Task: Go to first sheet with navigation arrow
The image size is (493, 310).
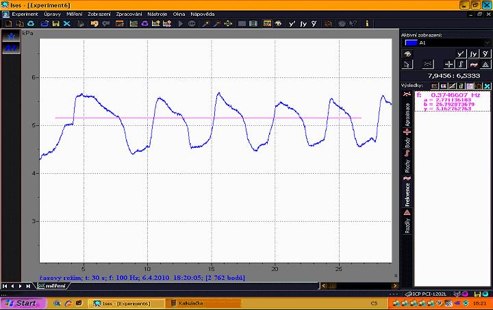Action: [4, 286]
